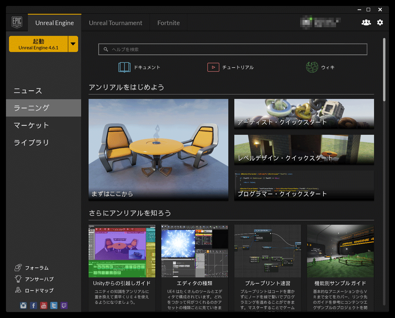Image resolution: width=395 pixels, height=318 pixels.
Task: Open the Facebook social icon
Action: (34, 305)
